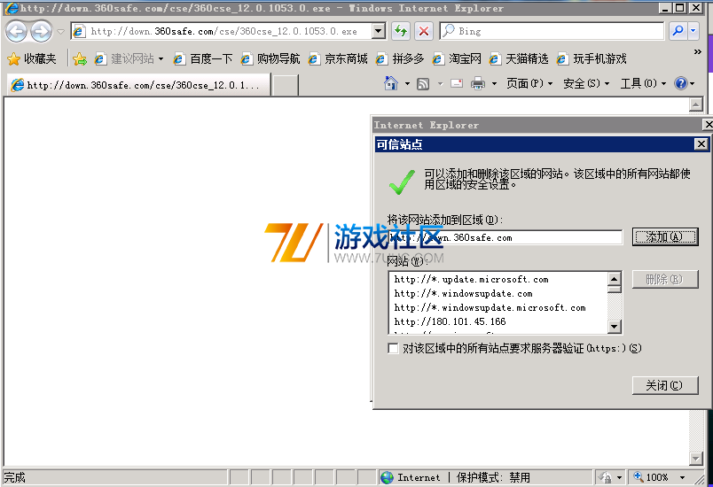Open the 购物导航 favorites link

pyautogui.click(x=270, y=58)
